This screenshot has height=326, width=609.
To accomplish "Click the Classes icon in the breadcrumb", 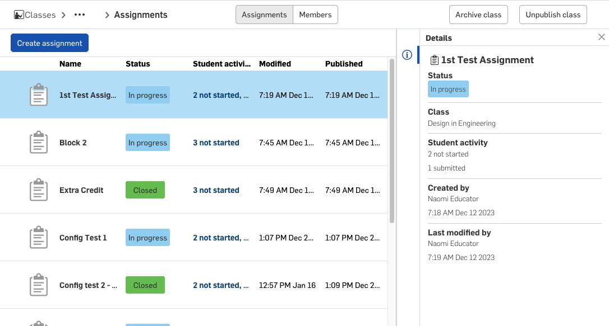I will click(x=18, y=15).
